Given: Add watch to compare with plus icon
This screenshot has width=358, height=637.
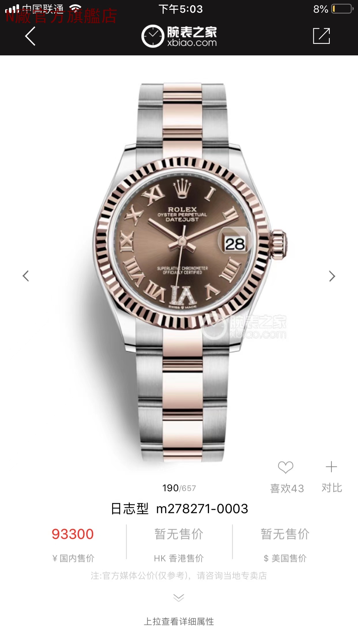Looking at the screenshot, I should click(331, 466).
